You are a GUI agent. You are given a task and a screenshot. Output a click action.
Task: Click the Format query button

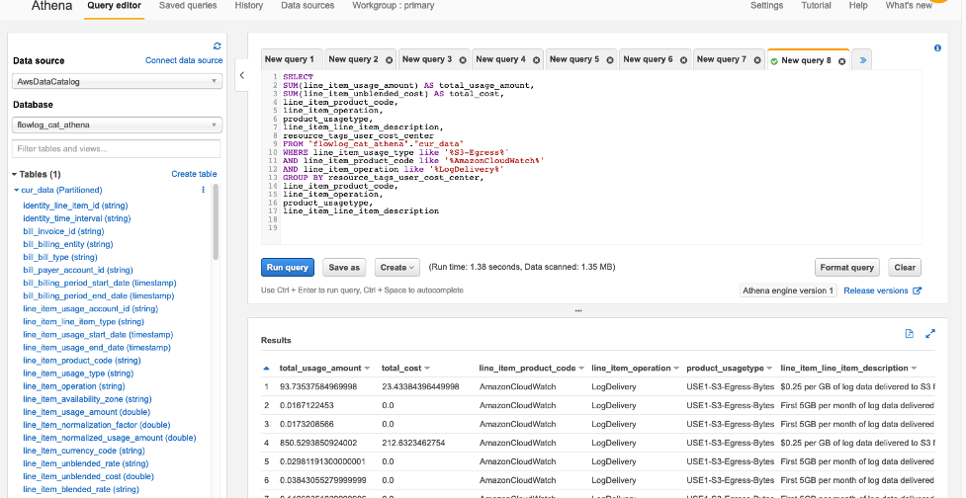pyautogui.click(x=846, y=267)
